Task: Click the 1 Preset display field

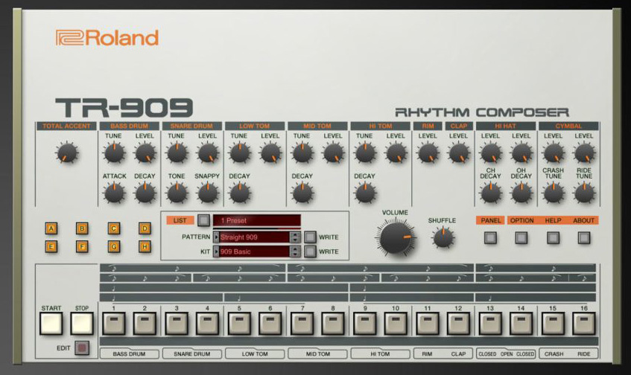Action: click(257, 220)
